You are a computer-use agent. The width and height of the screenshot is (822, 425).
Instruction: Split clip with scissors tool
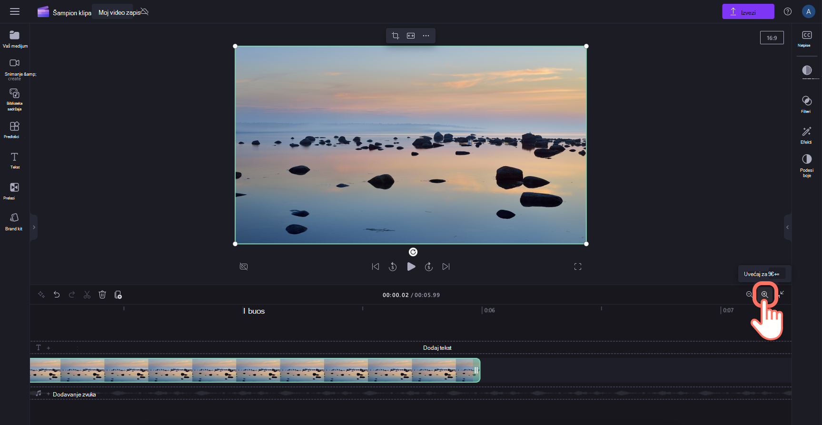pos(87,295)
